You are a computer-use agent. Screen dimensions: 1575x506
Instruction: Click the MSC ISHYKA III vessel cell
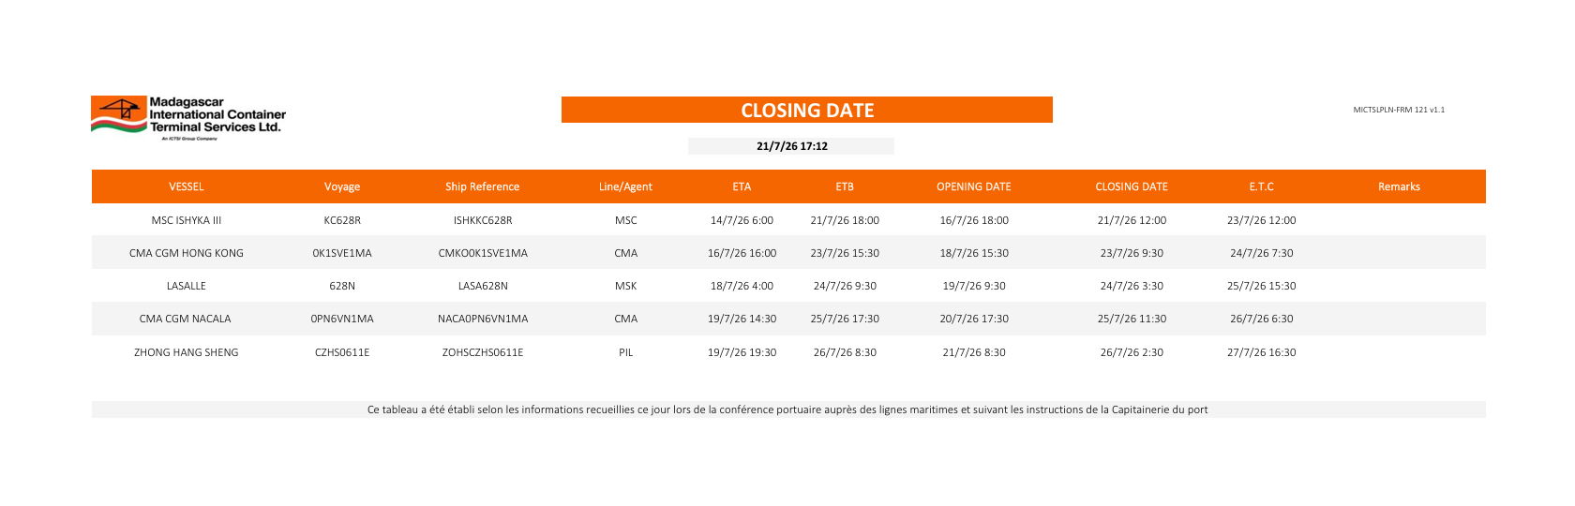[187, 220]
